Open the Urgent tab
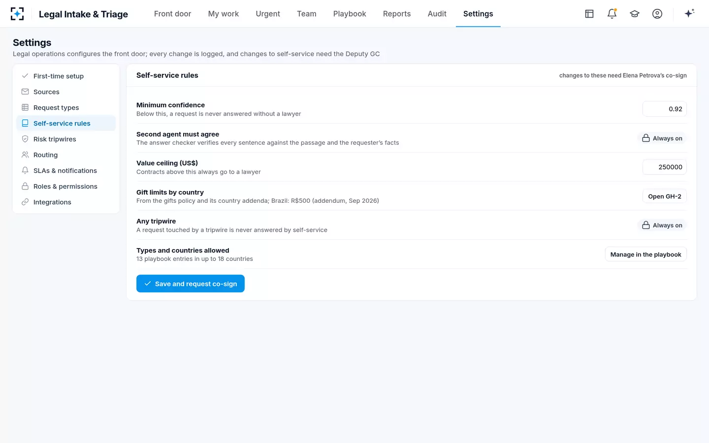The height and width of the screenshot is (443, 709). click(x=268, y=14)
